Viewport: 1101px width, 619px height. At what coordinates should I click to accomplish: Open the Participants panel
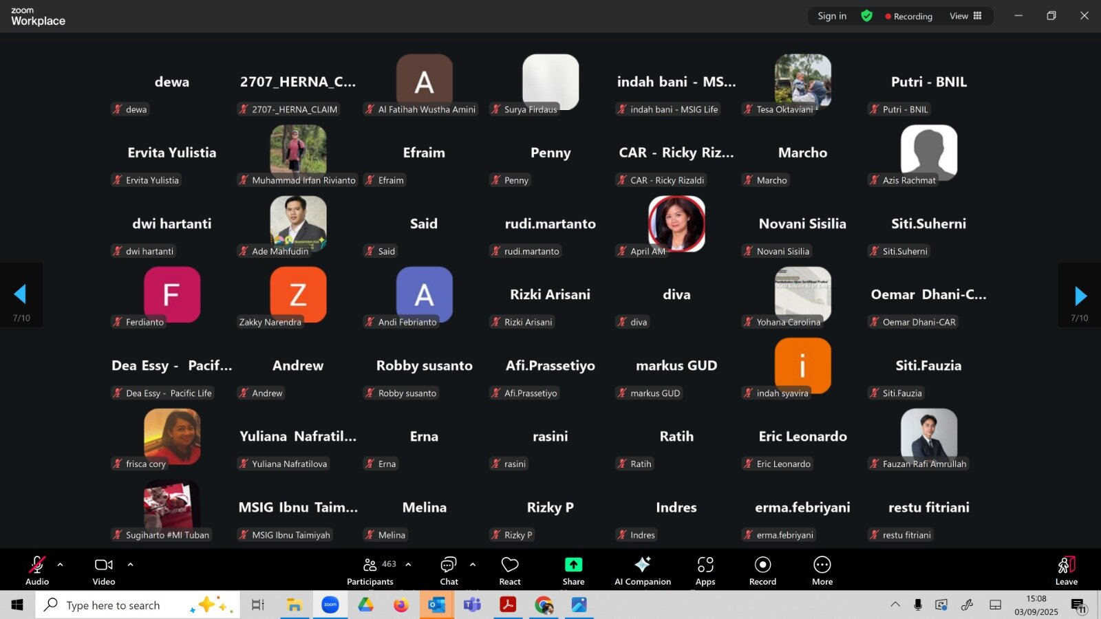pyautogui.click(x=370, y=571)
